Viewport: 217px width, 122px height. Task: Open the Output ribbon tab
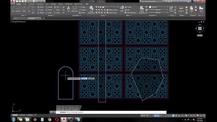[x=60, y=4]
